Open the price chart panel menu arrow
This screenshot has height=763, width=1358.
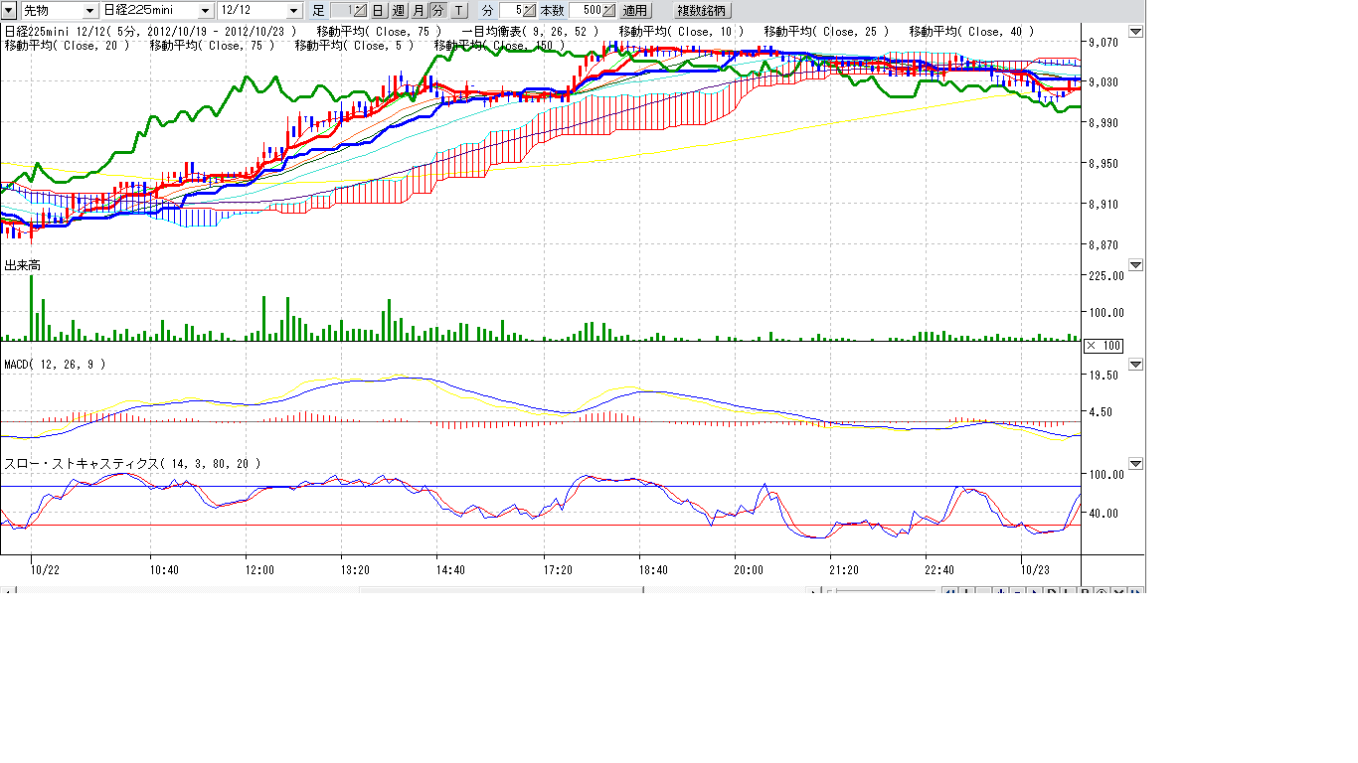[1136, 32]
